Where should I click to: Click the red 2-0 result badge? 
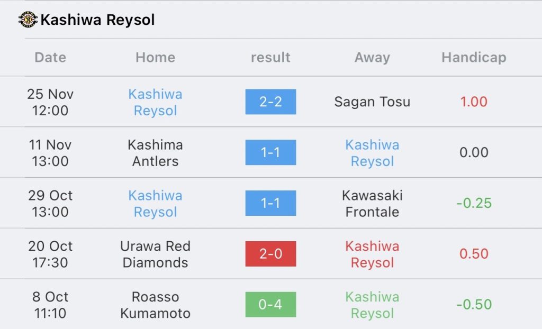pos(270,254)
